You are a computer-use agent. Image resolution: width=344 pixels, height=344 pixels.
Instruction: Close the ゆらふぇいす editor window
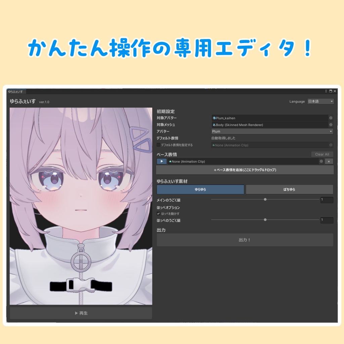[x=335, y=91]
